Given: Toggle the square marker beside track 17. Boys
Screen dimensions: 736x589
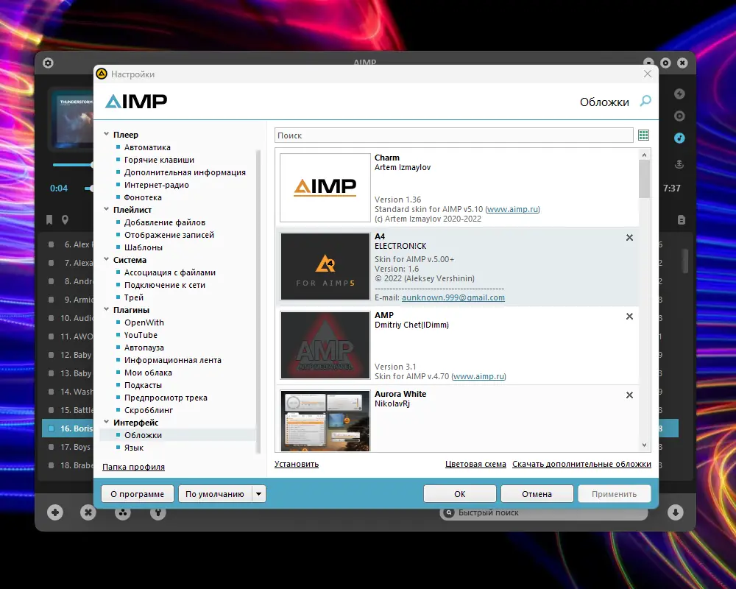Looking at the screenshot, I should [x=52, y=447].
